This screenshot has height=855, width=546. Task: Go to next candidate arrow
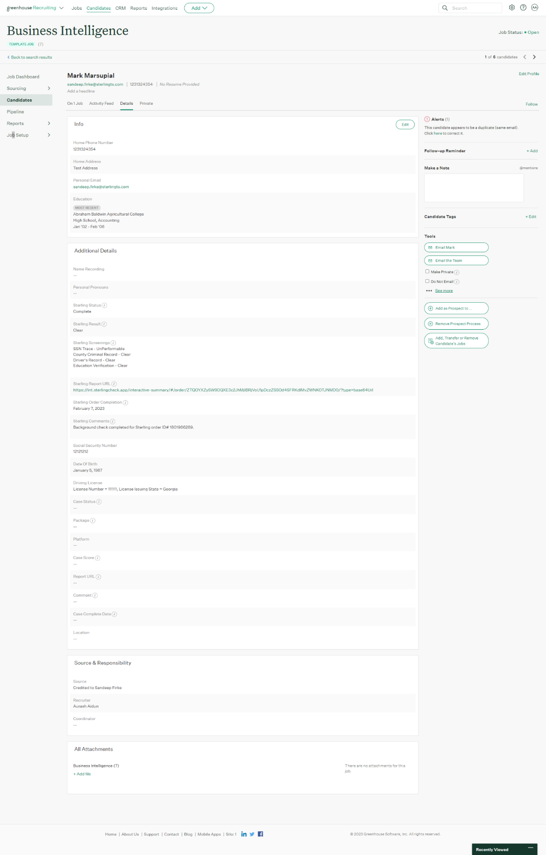pyautogui.click(x=534, y=57)
